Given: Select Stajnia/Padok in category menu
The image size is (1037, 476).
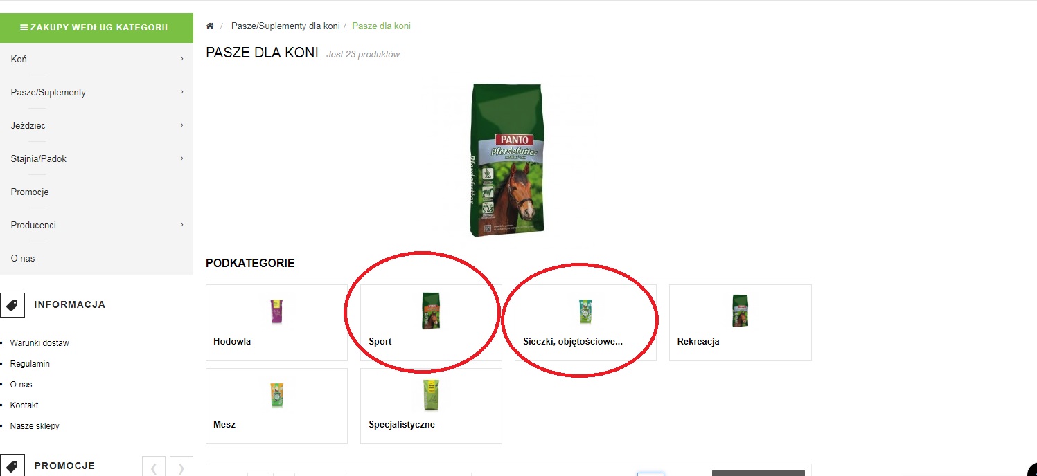Looking at the screenshot, I should click(39, 159).
